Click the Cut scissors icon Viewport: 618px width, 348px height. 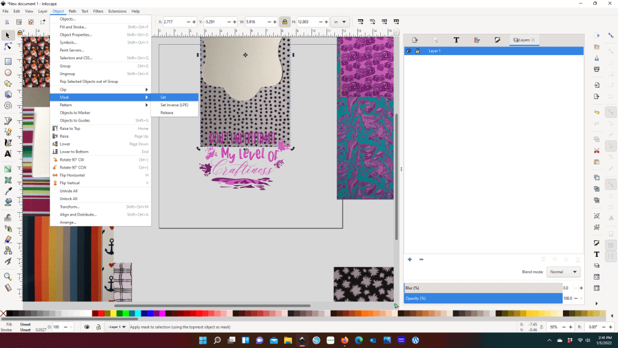point(596,150)
